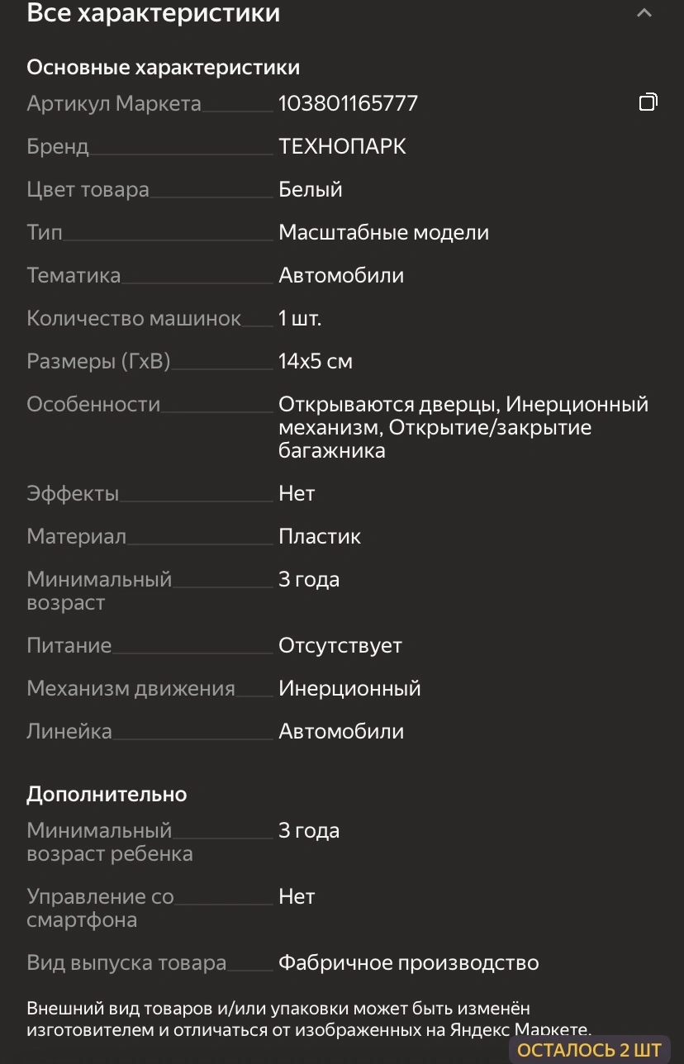The image size is (684, 1064).
Task: Tap the Количество машинок value 1 шт.
Action: [x=300, y=318]
